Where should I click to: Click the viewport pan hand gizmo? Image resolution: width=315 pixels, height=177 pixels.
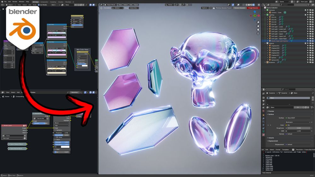tap(258, 26)
